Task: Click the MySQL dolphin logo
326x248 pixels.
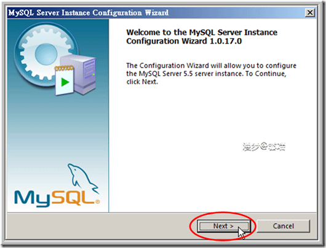Action: (x=83, y=178)
